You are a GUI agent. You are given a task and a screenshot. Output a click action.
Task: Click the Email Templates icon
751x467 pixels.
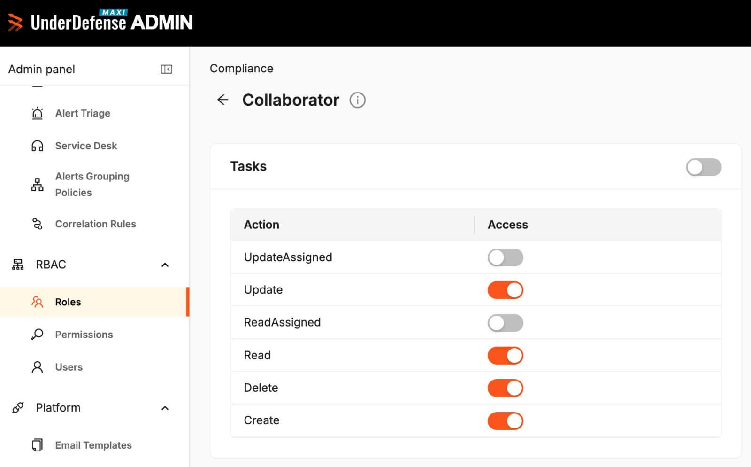coord(37,445)
